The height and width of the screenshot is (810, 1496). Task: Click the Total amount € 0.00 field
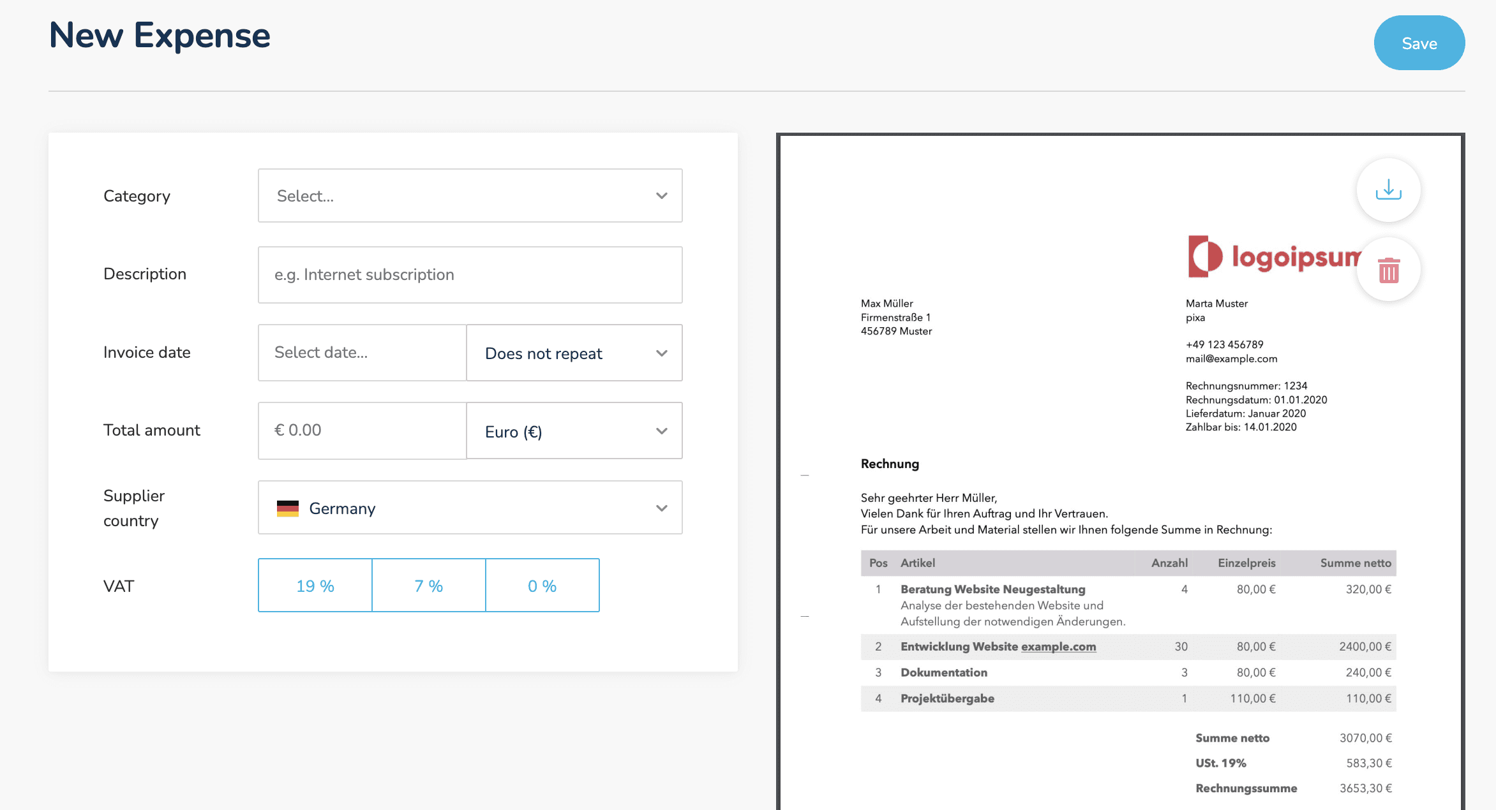pos(362,431)
